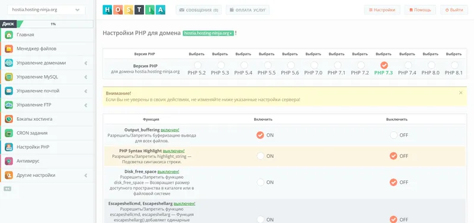Screen dimensions: 474x223
Task: Select PHP 5.2 version radio
Action: 198,65
